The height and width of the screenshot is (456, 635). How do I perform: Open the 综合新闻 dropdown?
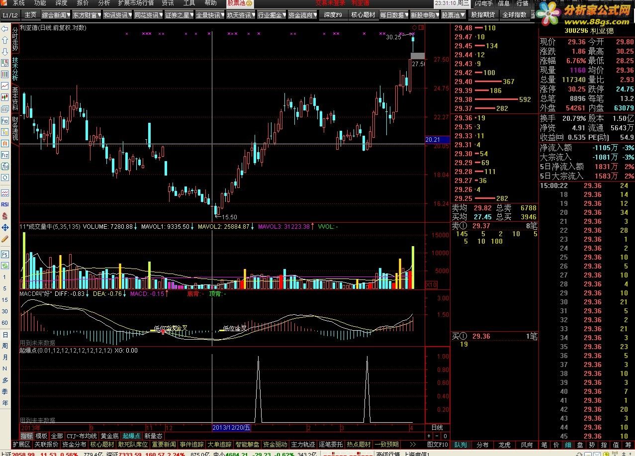click(56, 15)
